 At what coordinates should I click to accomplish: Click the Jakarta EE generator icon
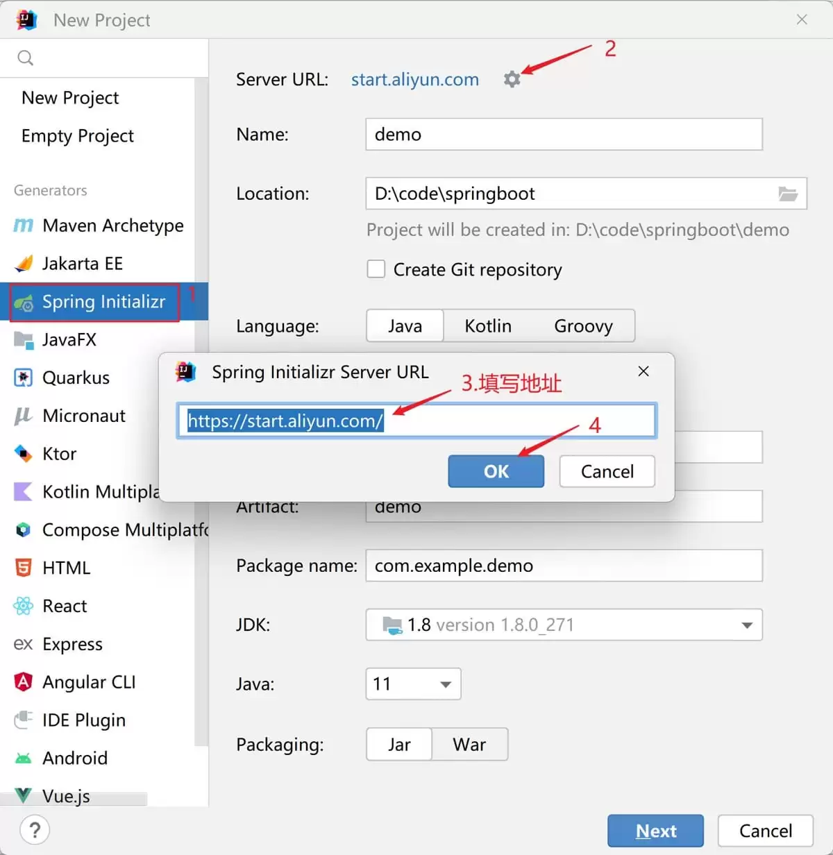[24, 264]
